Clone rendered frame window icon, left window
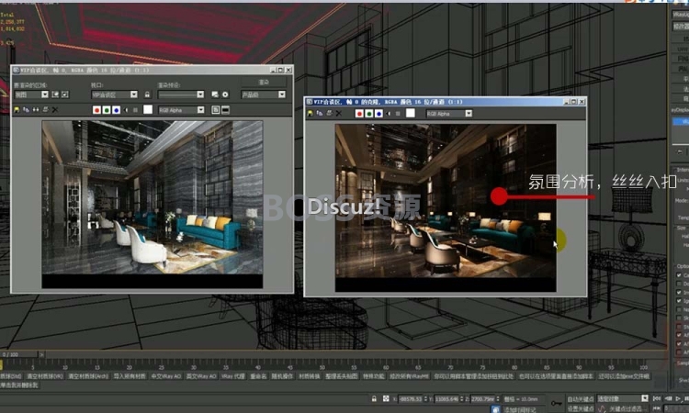689x413 pixels. (x=36, y=110)
